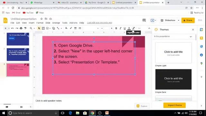This screenshot has width=206, height=116.
Task: Open the Explore button
Action: click(142, 106)
